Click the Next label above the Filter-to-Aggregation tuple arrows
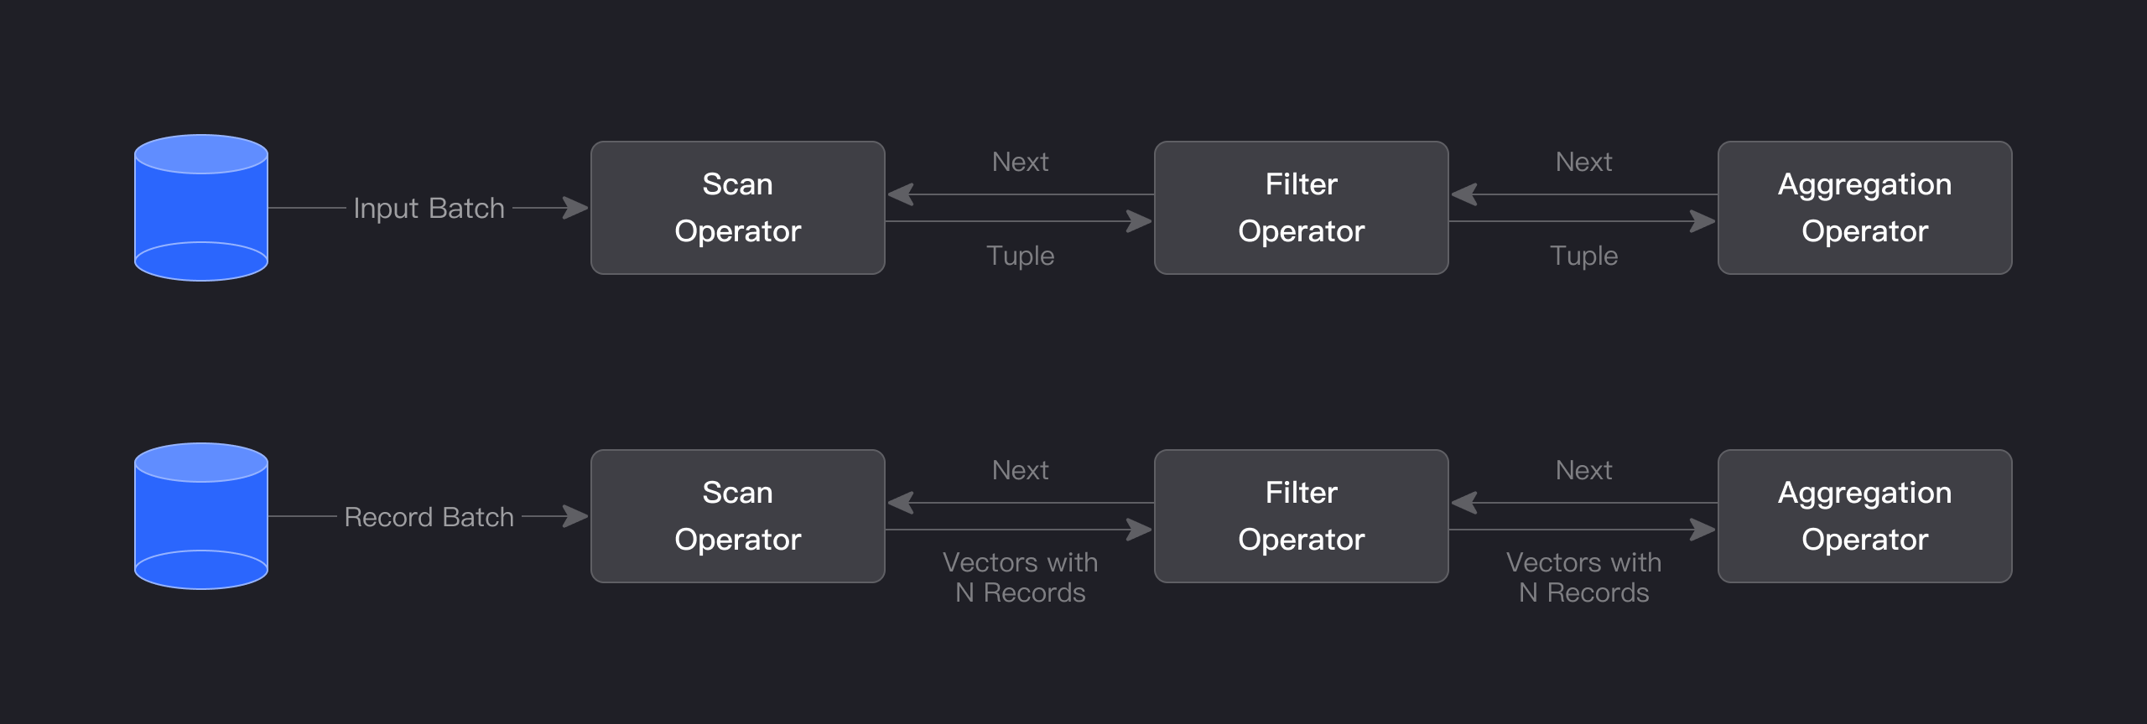The width and height of the screenshot is (2147, 724). pos(1583,162)
